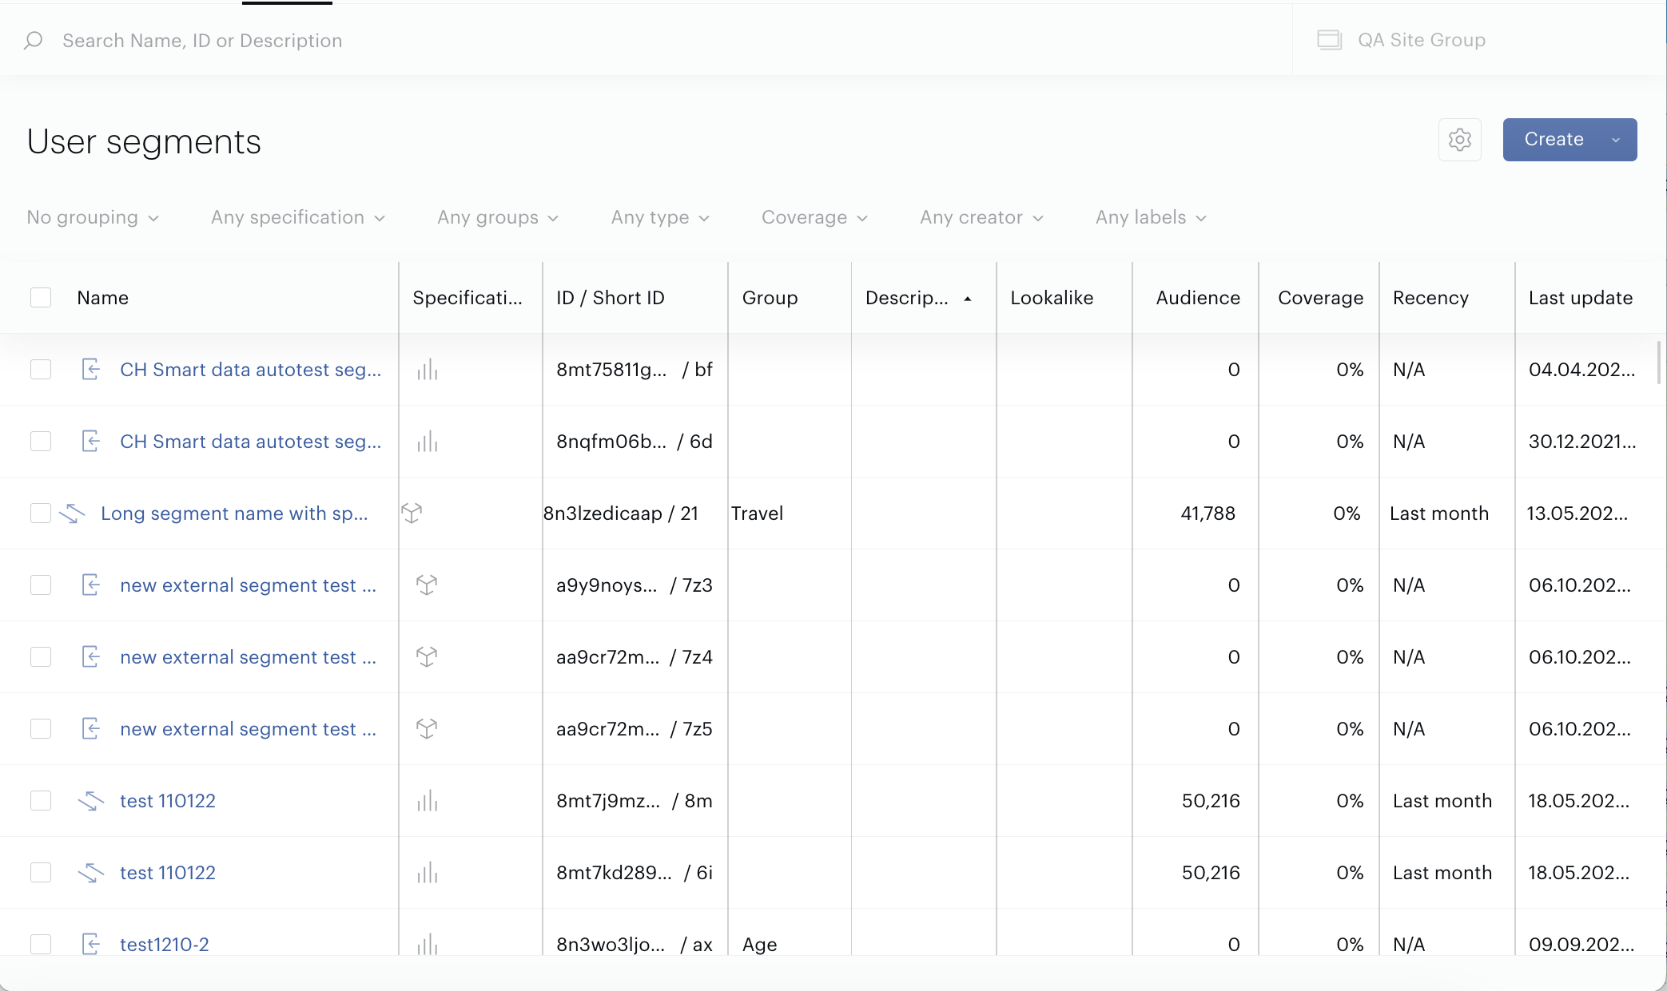Open the Any labels filter
The height and width of the screenshot is (991, 1667).
[x=1151, y=218]
